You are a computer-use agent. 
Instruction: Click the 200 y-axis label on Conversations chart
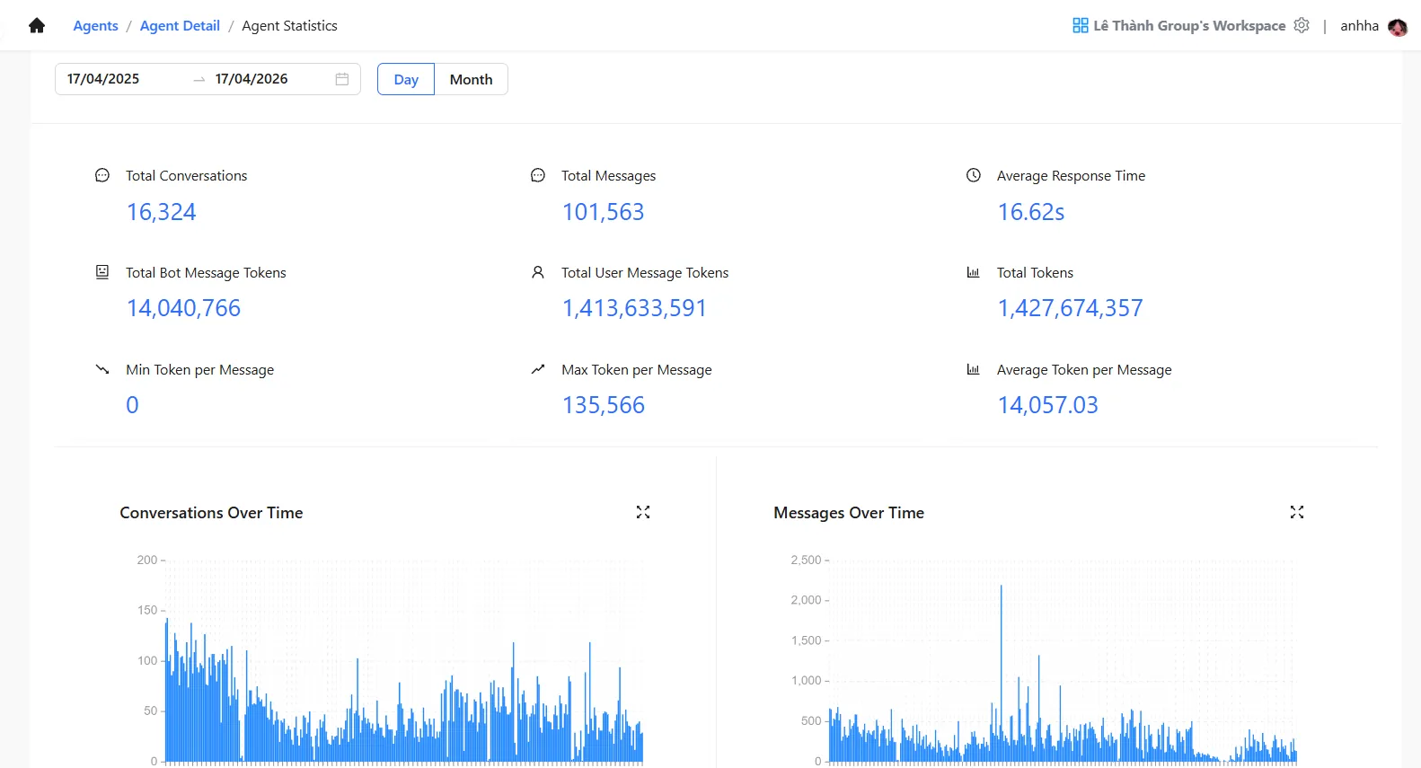click(147, 560)
